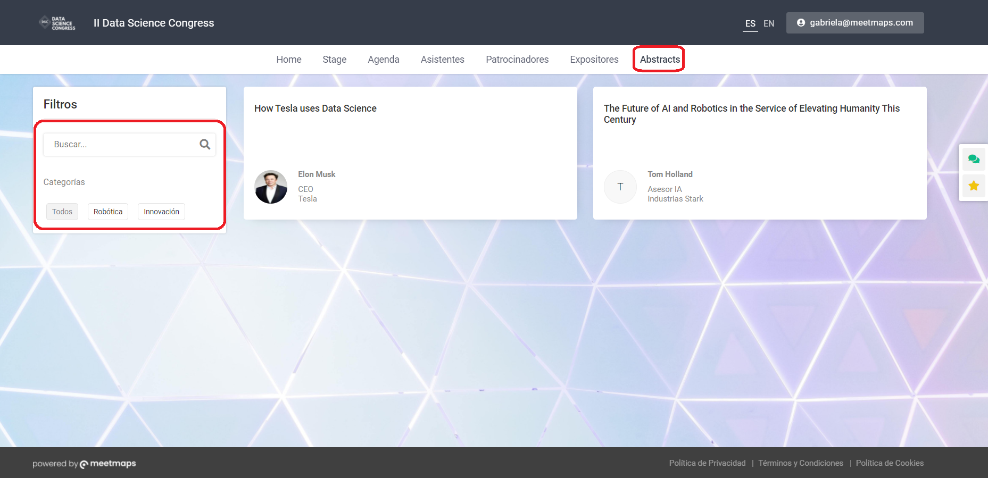Open the Stage tab
Image resolution: width=988 pixels, height=478 pixels.
click(335, 60)
